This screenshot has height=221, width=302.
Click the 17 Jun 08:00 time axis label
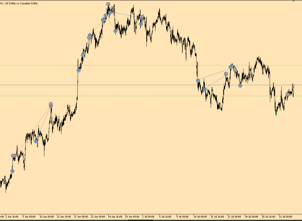click(81, 216)
